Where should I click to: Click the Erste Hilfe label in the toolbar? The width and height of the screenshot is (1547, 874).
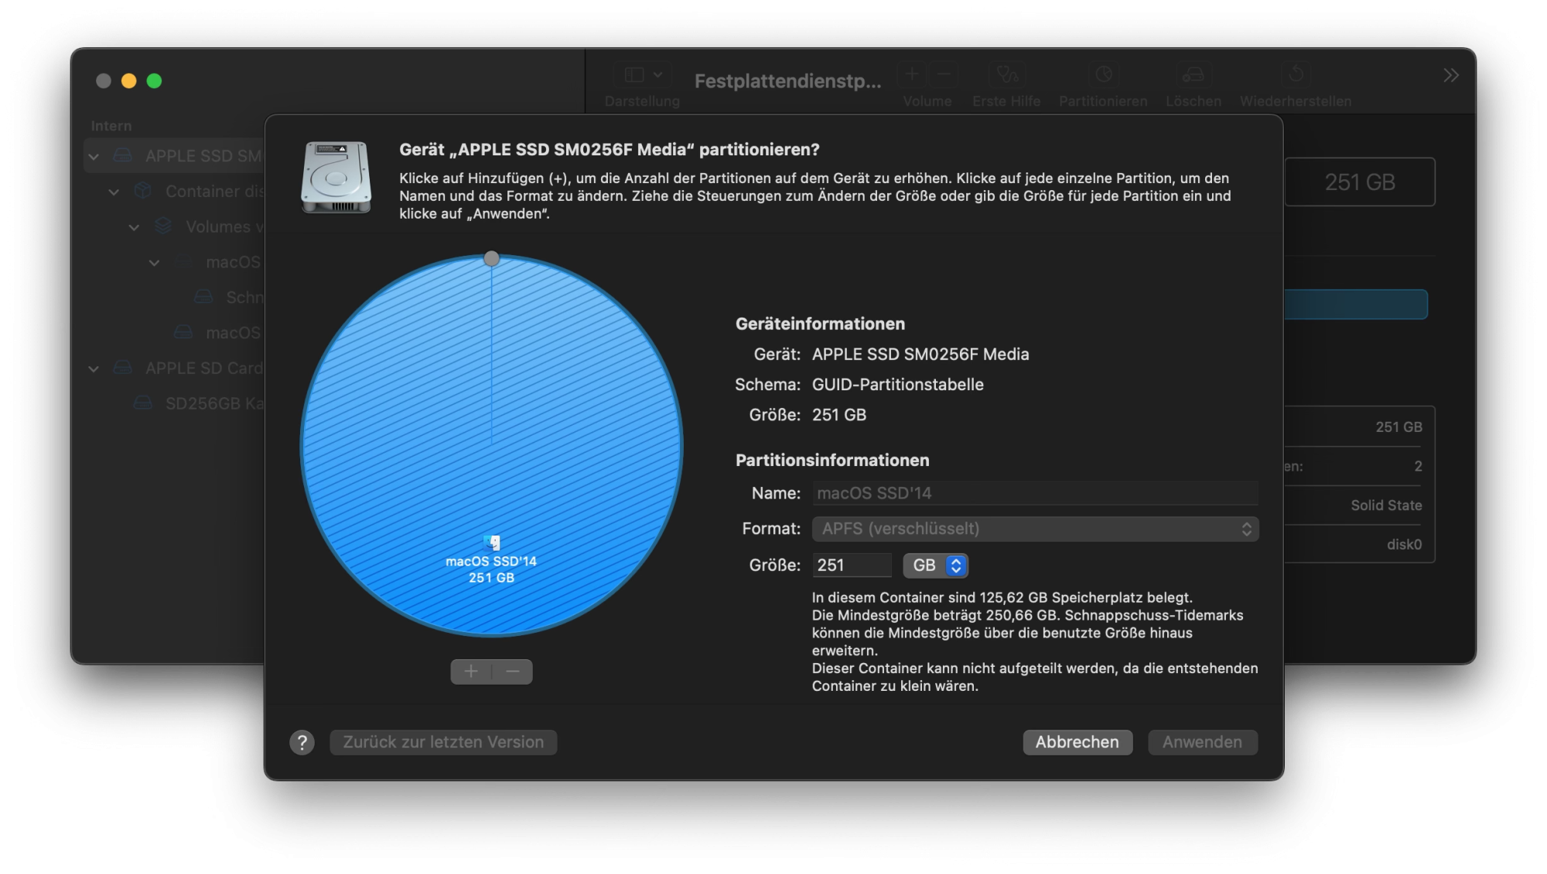[x=1006, y=101]
